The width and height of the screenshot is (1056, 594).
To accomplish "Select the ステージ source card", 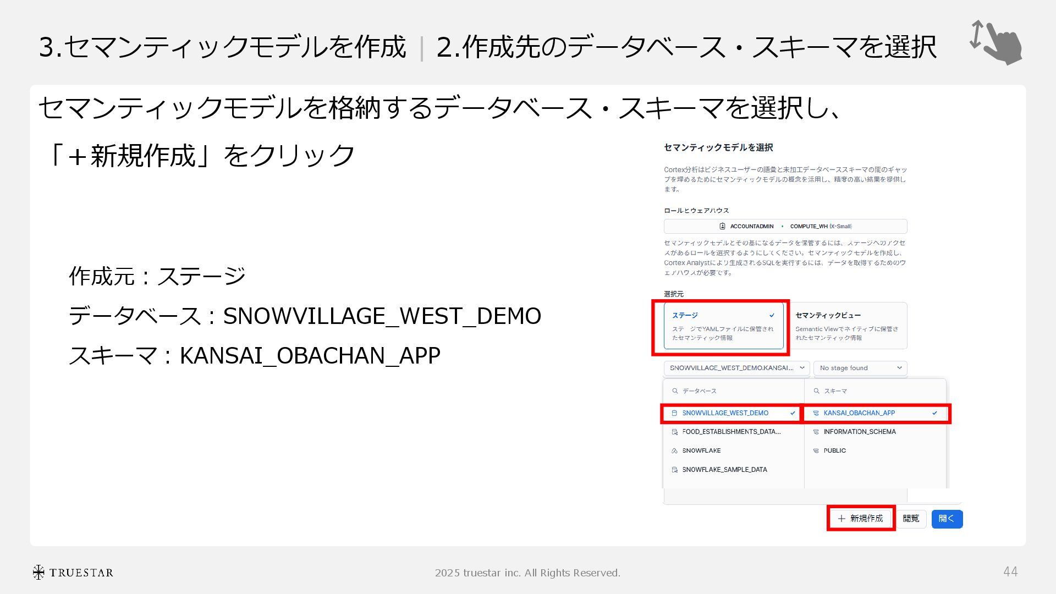I will coord(723,326).
